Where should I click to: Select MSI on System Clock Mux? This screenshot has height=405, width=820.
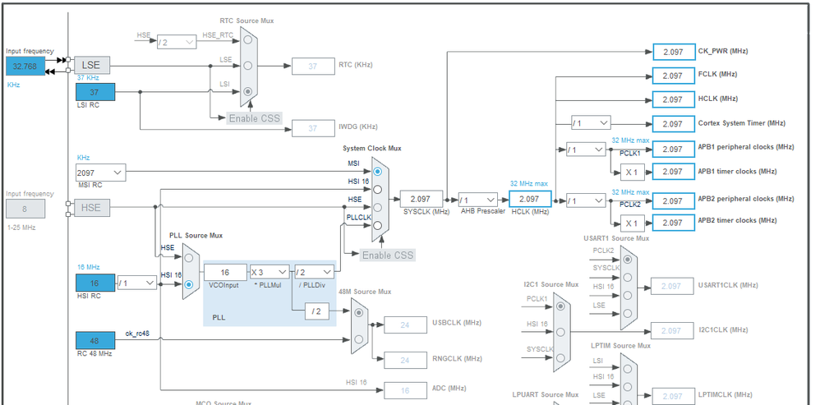(x=378, y=171)
